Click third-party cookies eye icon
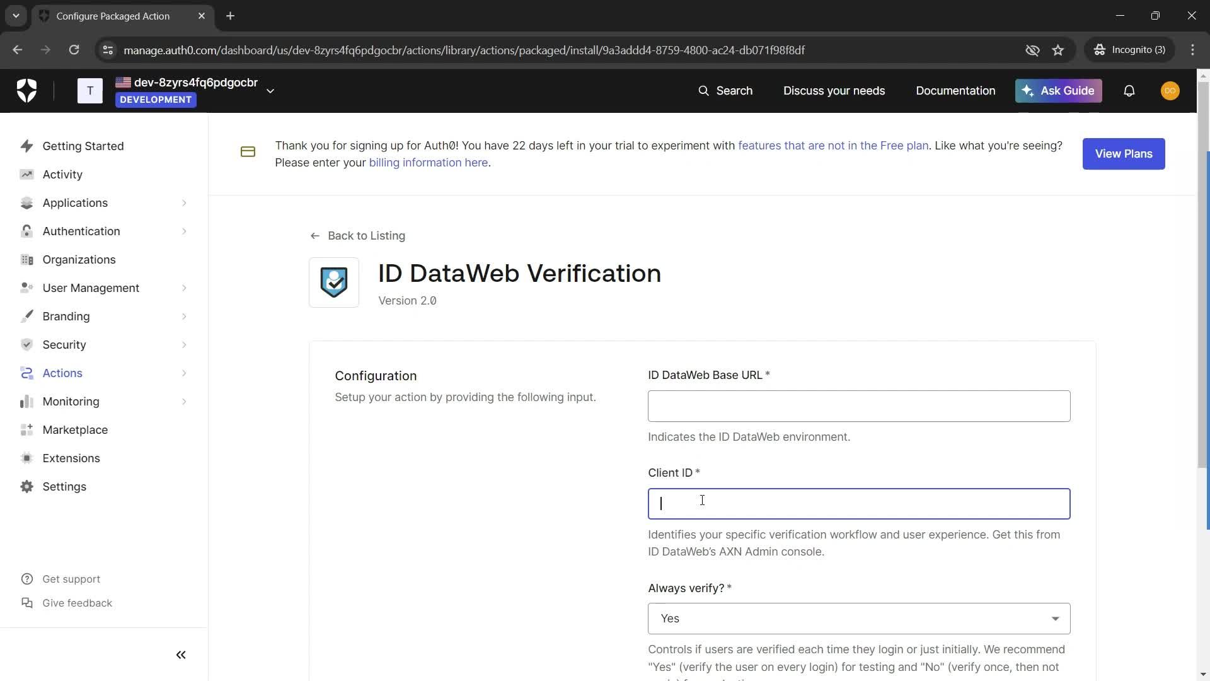The width and height of the screenshot is (1210, 681). [1032, 50]
